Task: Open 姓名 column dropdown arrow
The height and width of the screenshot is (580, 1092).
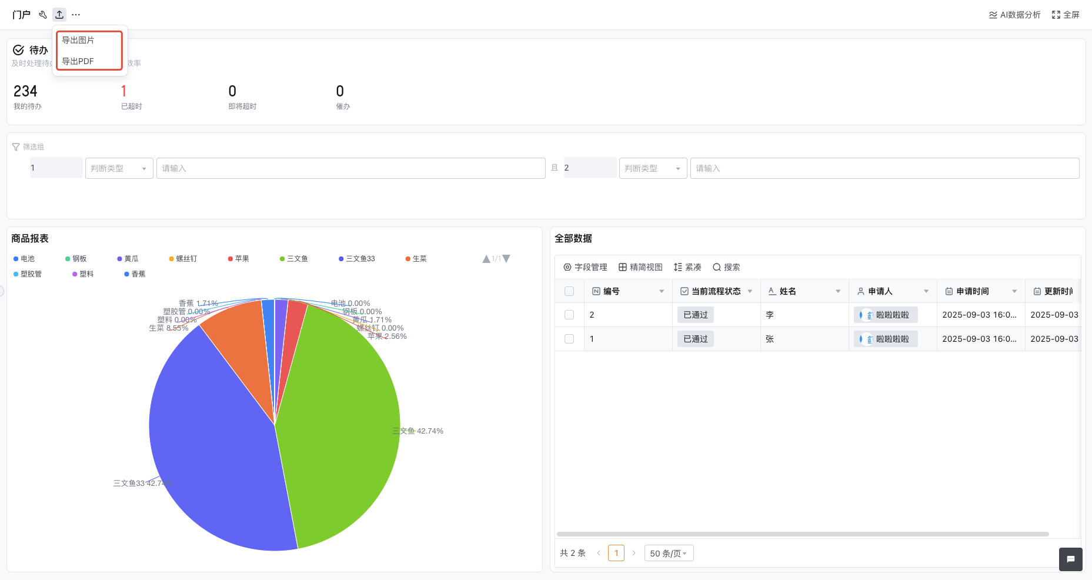Action: (x=838, y=291)
